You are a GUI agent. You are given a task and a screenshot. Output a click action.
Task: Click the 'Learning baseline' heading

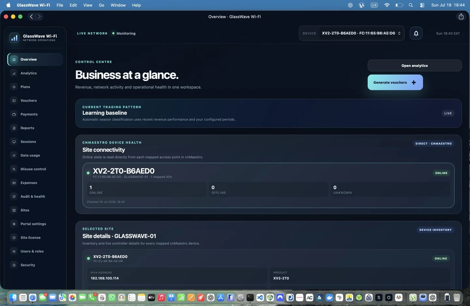105,113
